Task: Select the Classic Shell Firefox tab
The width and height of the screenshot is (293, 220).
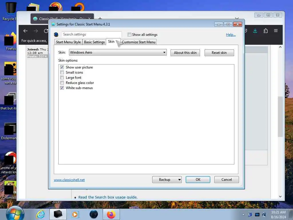Action: pos(62,19)
